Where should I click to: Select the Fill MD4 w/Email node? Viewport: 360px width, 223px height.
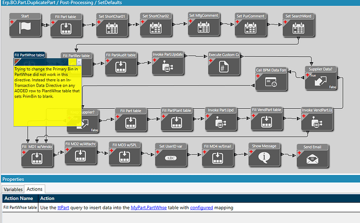[x=218, y=155]
